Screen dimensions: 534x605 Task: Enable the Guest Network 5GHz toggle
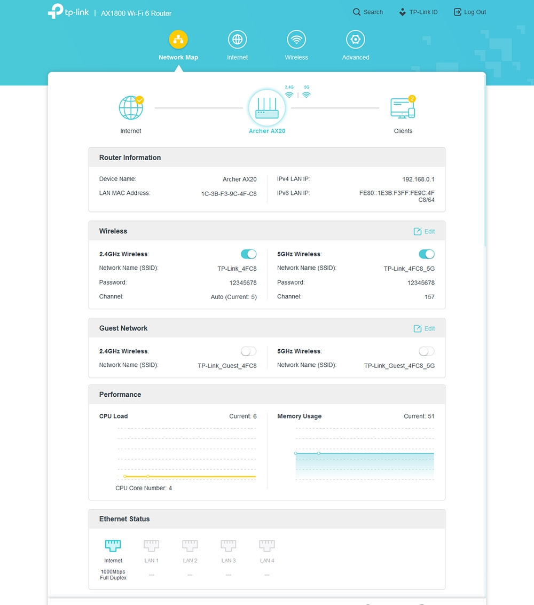[x=427, y=351]
